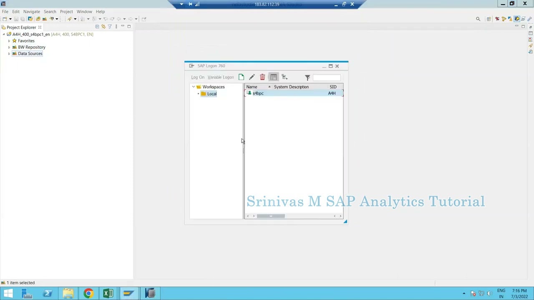The height and width of the screenshot is (300, 534).
Task: Sort connections by Name column
Action: click(x=252, y=87)
